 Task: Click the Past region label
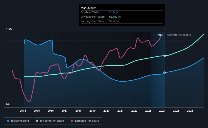[160, 35]
